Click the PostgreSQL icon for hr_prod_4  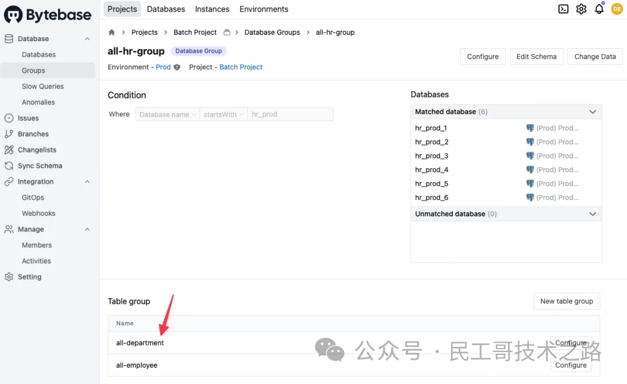click(530, 170)
